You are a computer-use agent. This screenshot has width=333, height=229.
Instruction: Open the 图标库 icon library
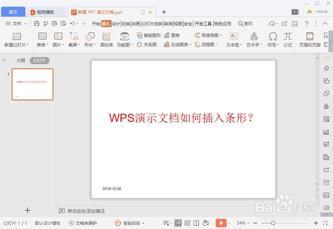[x=107, y=40]
